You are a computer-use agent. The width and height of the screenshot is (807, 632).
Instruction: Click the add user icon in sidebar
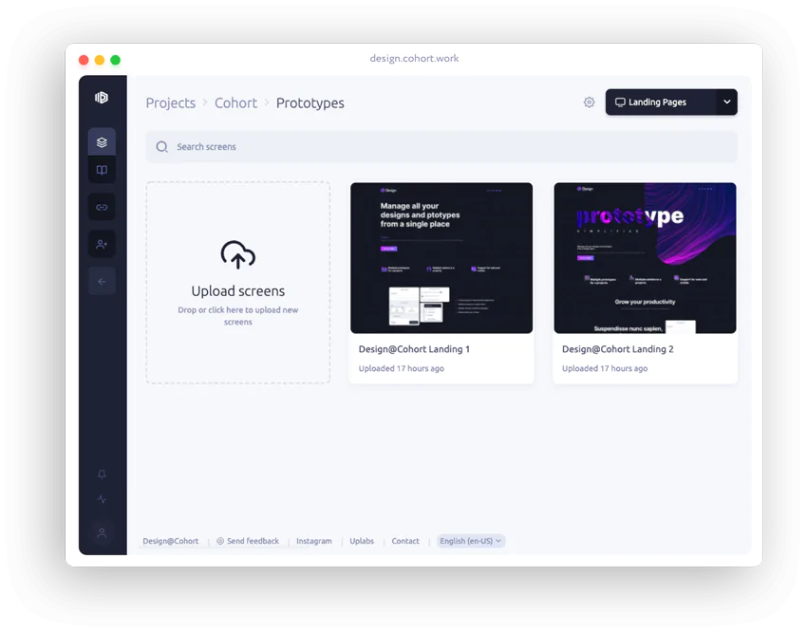coord(102,244)
